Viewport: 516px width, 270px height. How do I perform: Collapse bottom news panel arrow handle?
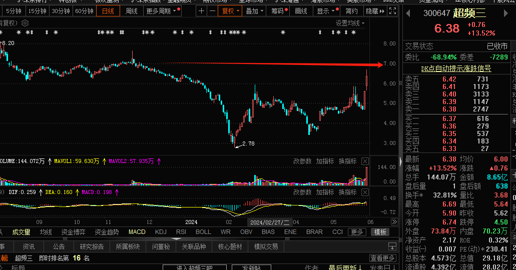pyautogui.click(x=176, y=239)
